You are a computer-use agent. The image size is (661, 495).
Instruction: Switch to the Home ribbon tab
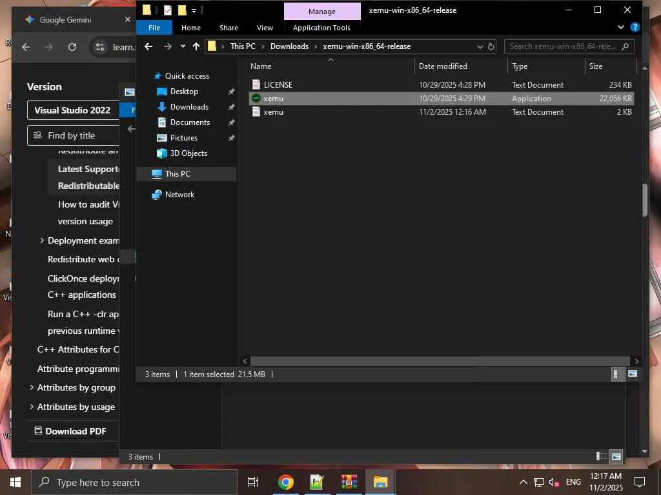(191, 27)
